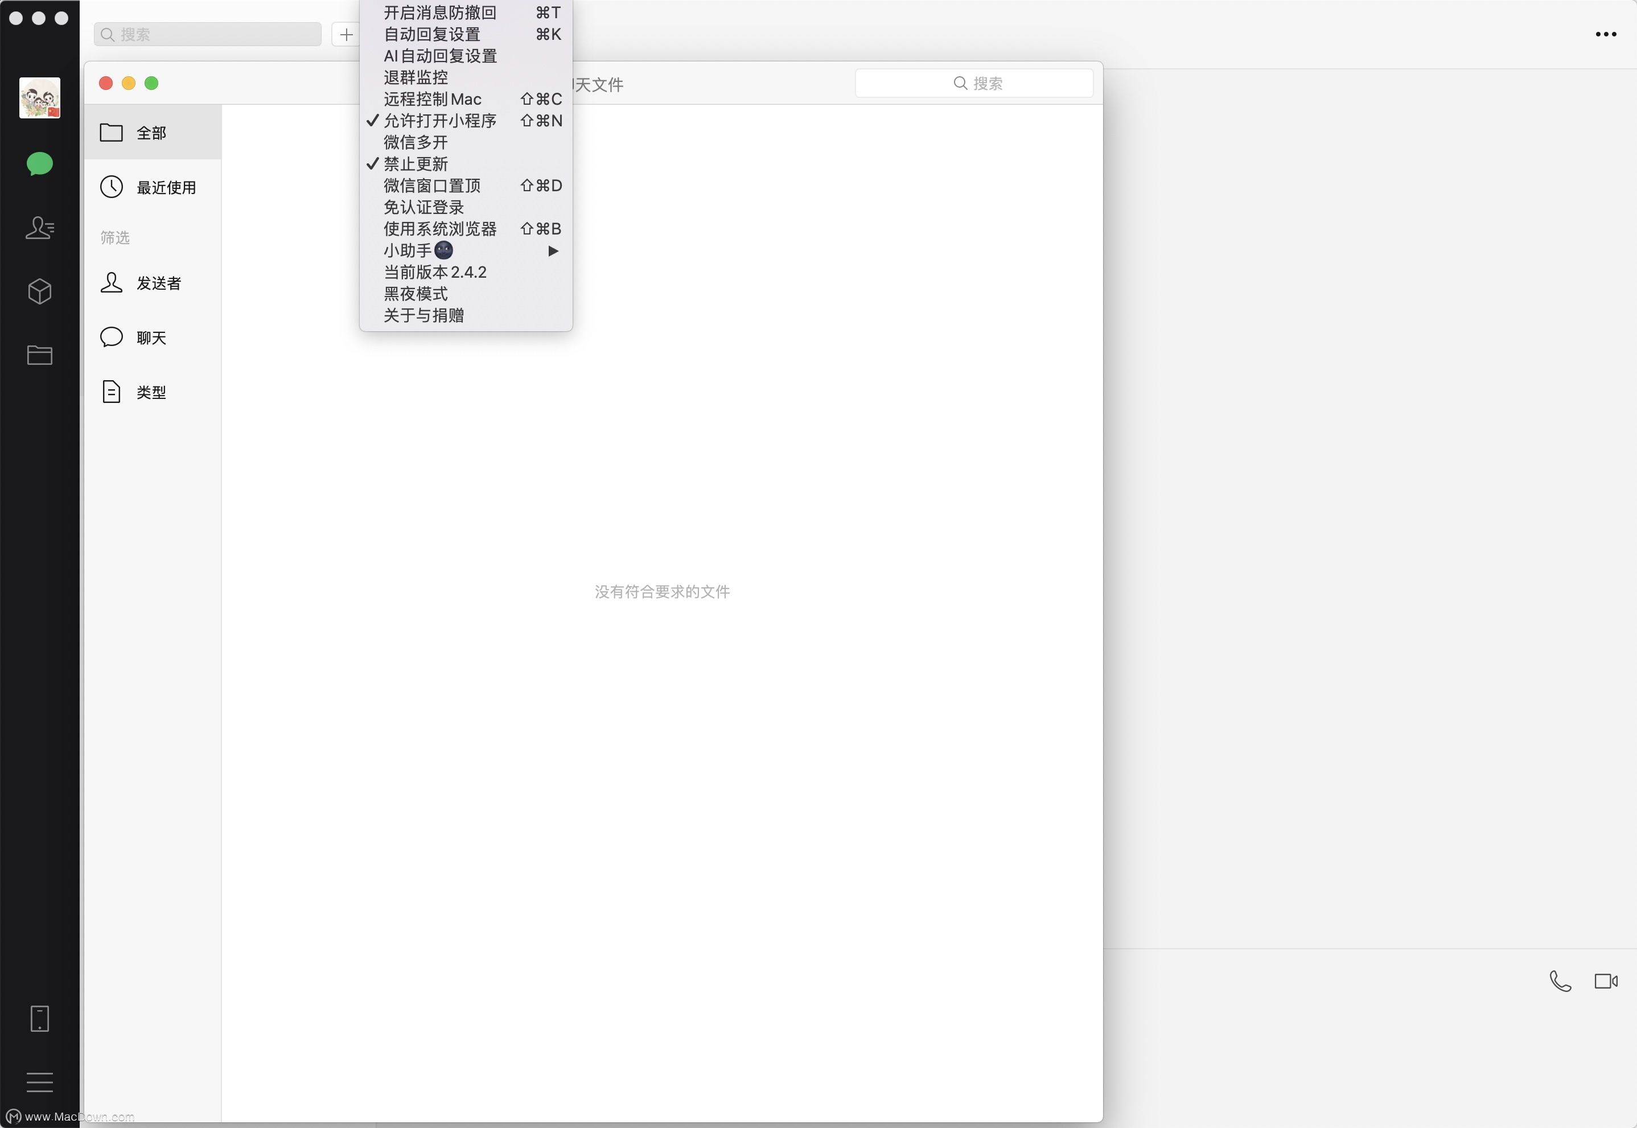
Task: Open the hamburger menu at sidebar bottom
Action: (40, 1082)
